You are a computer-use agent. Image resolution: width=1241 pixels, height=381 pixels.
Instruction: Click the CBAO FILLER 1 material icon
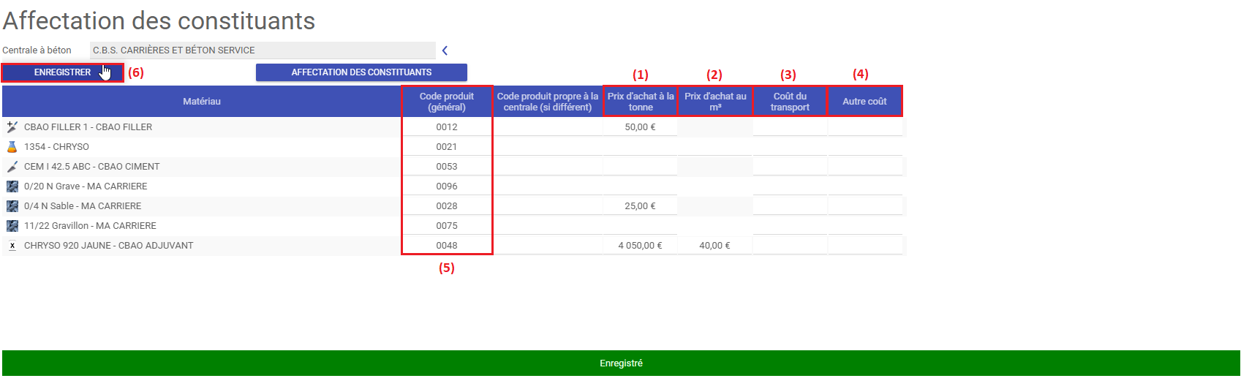12,127
